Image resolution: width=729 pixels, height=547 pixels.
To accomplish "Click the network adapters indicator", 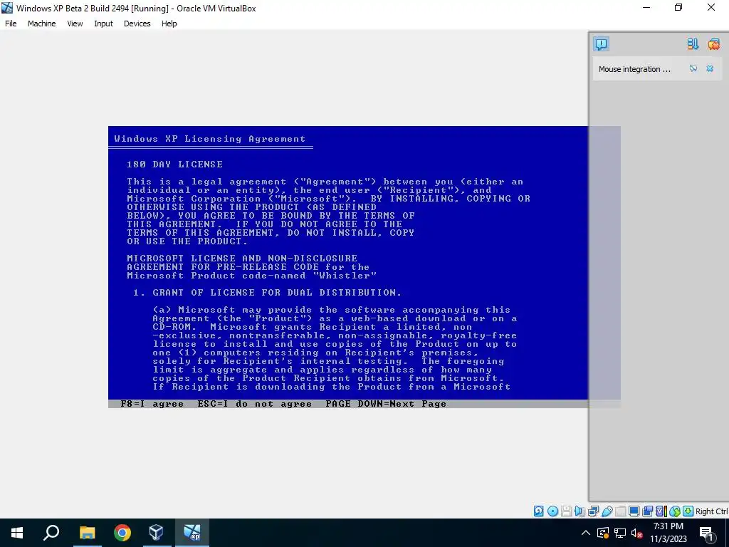I will coord(593,511).
